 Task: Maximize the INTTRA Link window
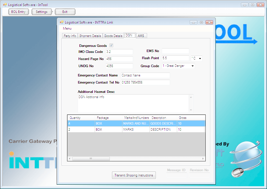[201, 22]
